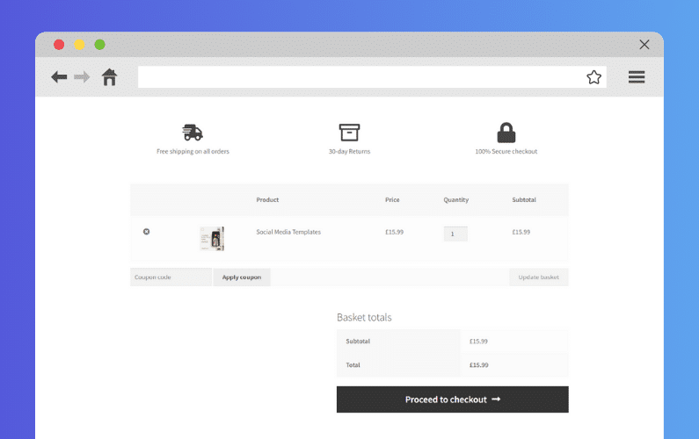Viewport: 699px width, 439px height.
Task: Click the Update basket button
Action: coord(538,277)
